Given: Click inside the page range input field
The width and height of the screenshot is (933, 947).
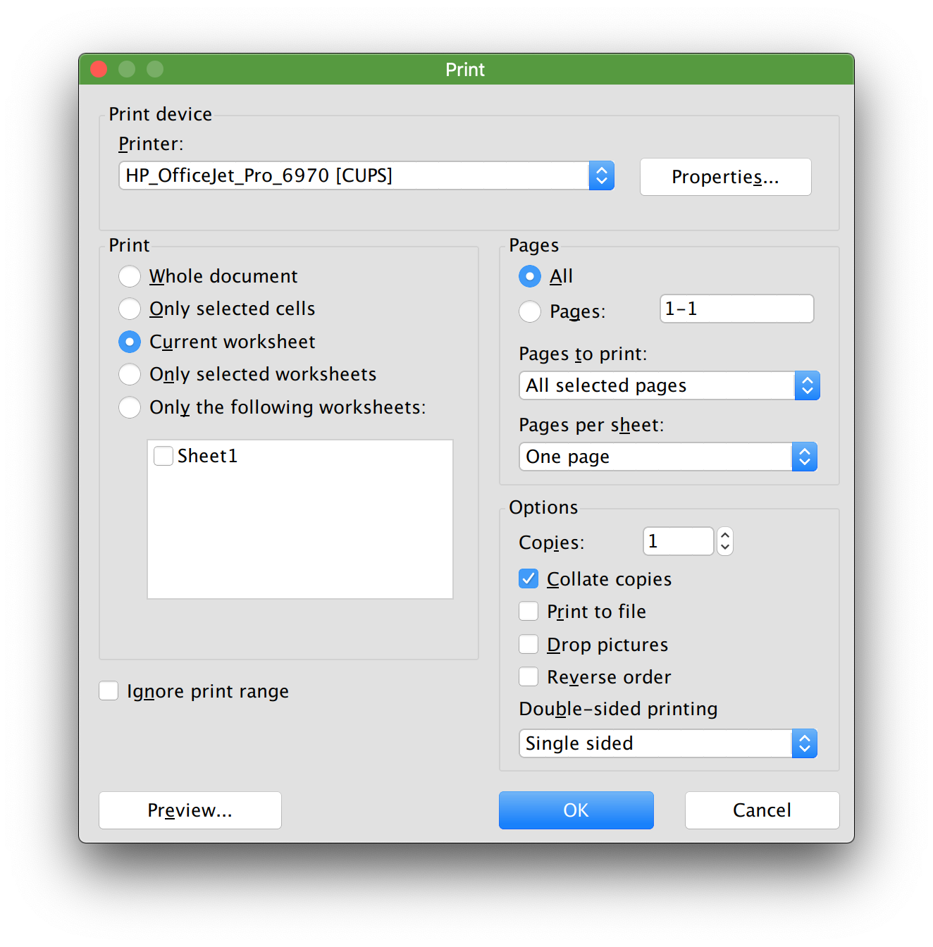Looking at the screenshot, I should pos(736,309).
